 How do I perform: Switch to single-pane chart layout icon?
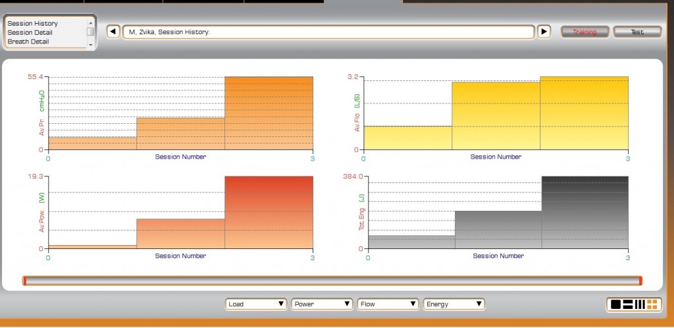[615, 304]
